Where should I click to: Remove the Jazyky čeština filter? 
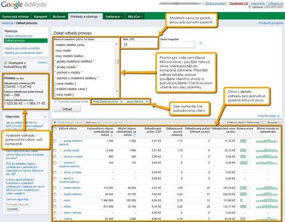146,101
